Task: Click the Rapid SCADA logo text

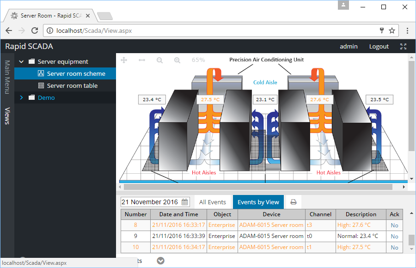Action: (x=28, y=46)
